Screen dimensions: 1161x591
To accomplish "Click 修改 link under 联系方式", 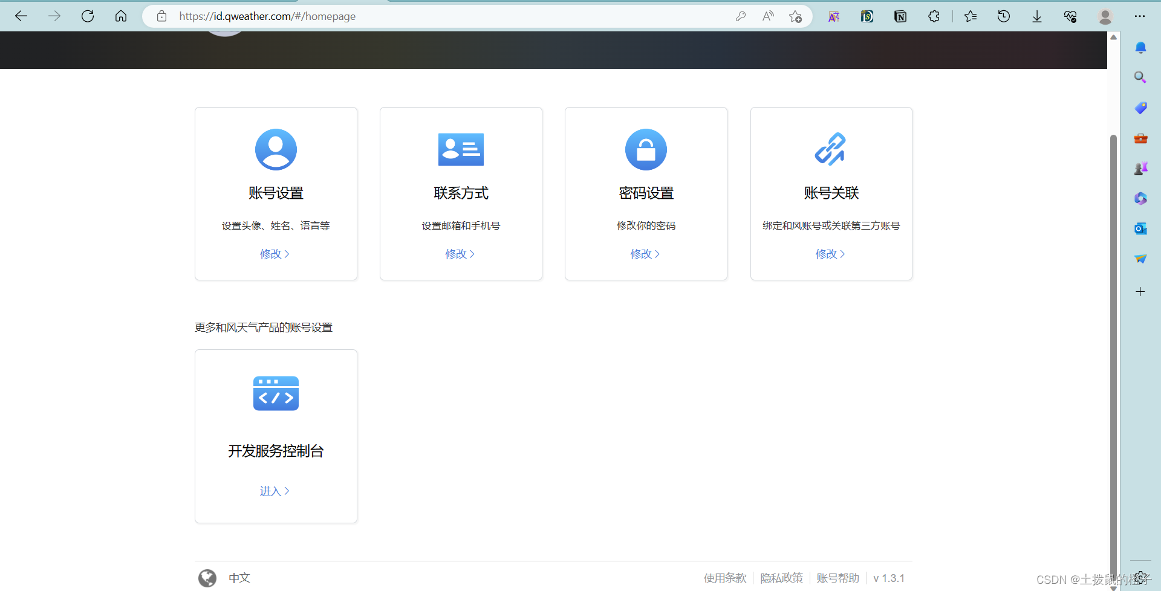I will click(x=460, y=254).
